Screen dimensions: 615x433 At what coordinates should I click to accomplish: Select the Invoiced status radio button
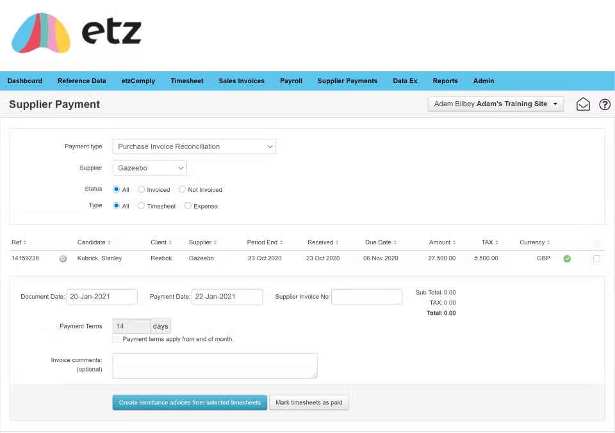point(142,189)
